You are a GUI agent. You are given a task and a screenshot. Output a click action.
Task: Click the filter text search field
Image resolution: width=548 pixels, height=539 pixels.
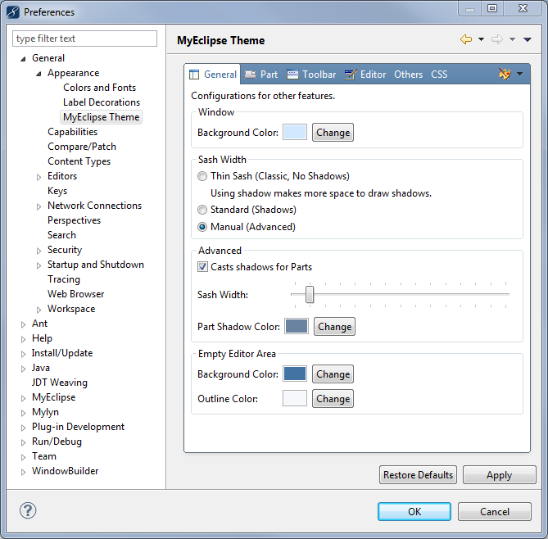click(x=85, y=38)
